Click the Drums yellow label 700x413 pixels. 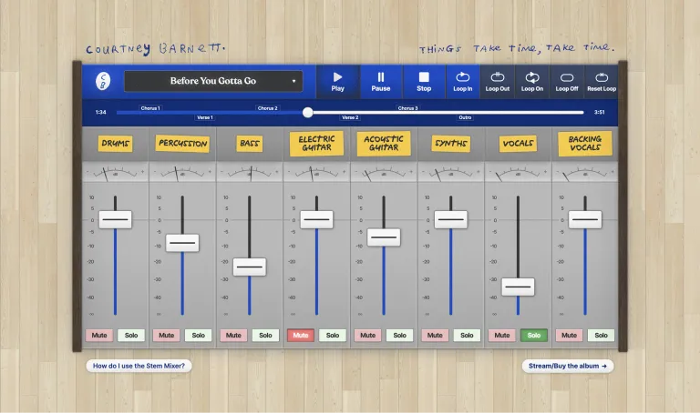pos(115,144)
